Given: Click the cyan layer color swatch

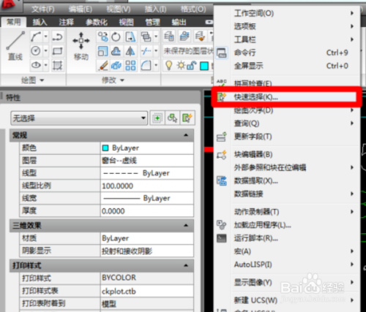Looking at the screenshot, I should coord(204,66).
